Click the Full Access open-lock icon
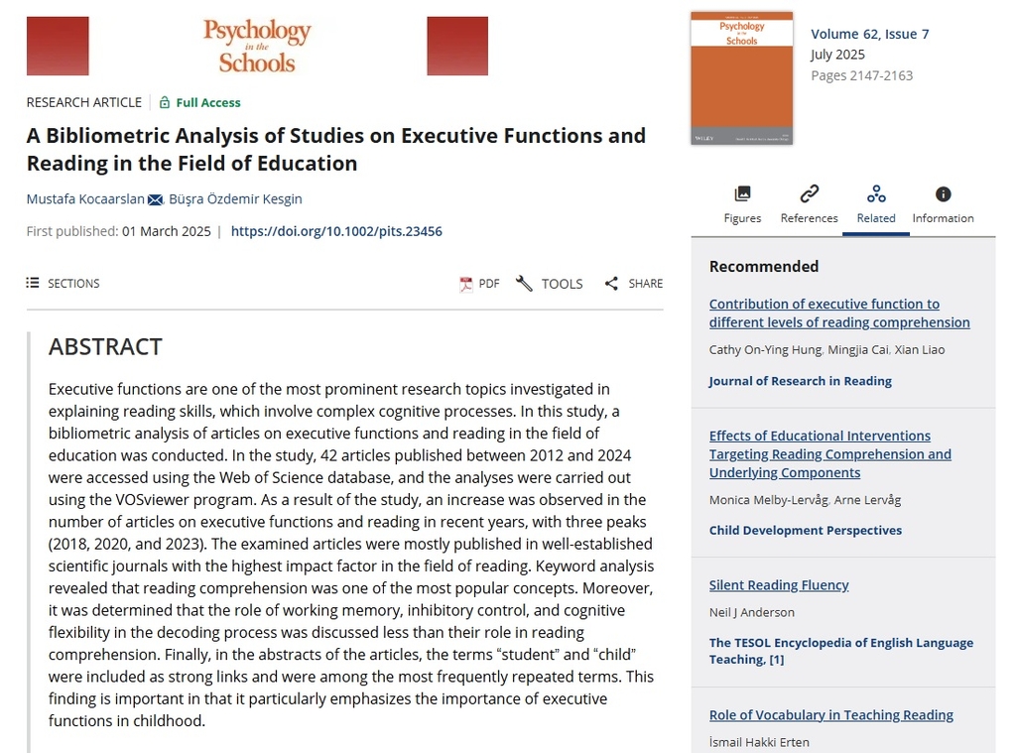Viewport: 1016px width, 753px height. tap(165, 102)
